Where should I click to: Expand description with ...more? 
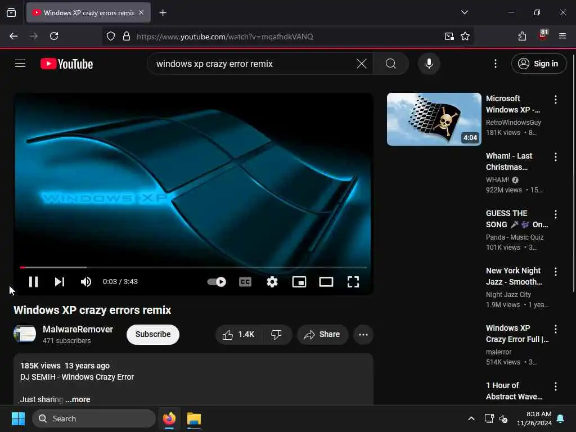pos(78,399)
